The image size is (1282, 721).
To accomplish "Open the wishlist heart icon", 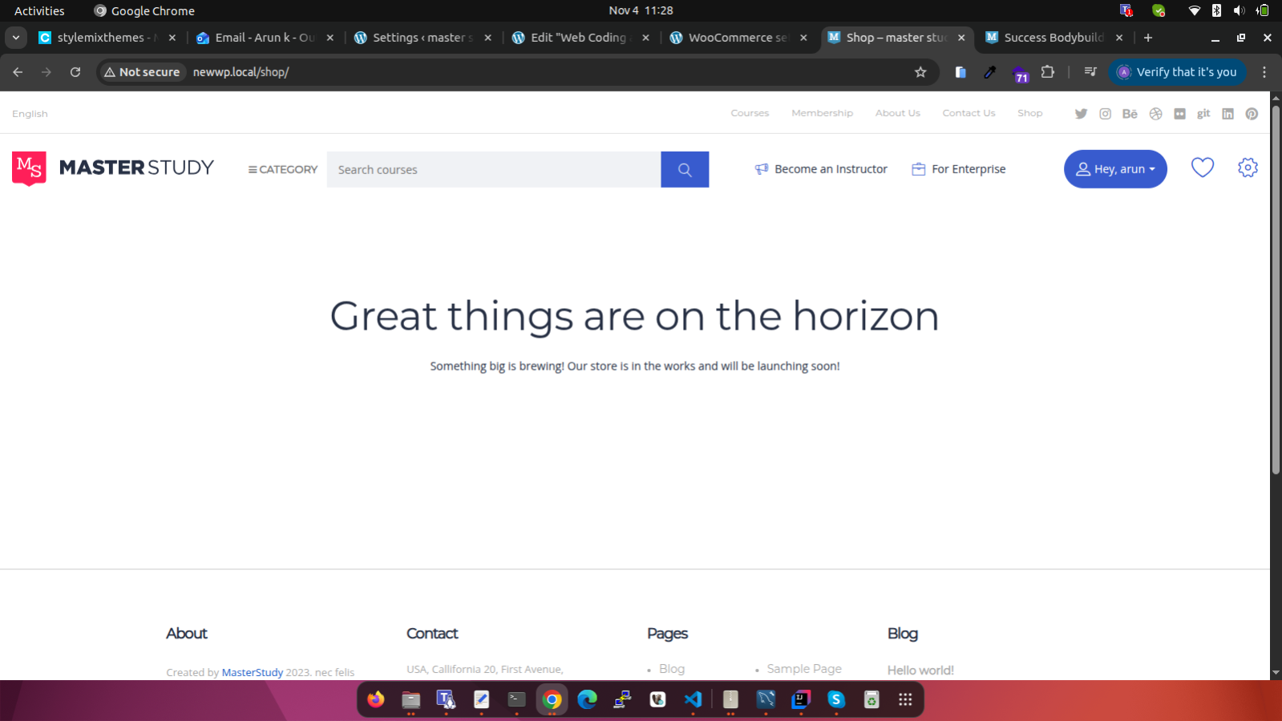I will tap(1202, 168).
